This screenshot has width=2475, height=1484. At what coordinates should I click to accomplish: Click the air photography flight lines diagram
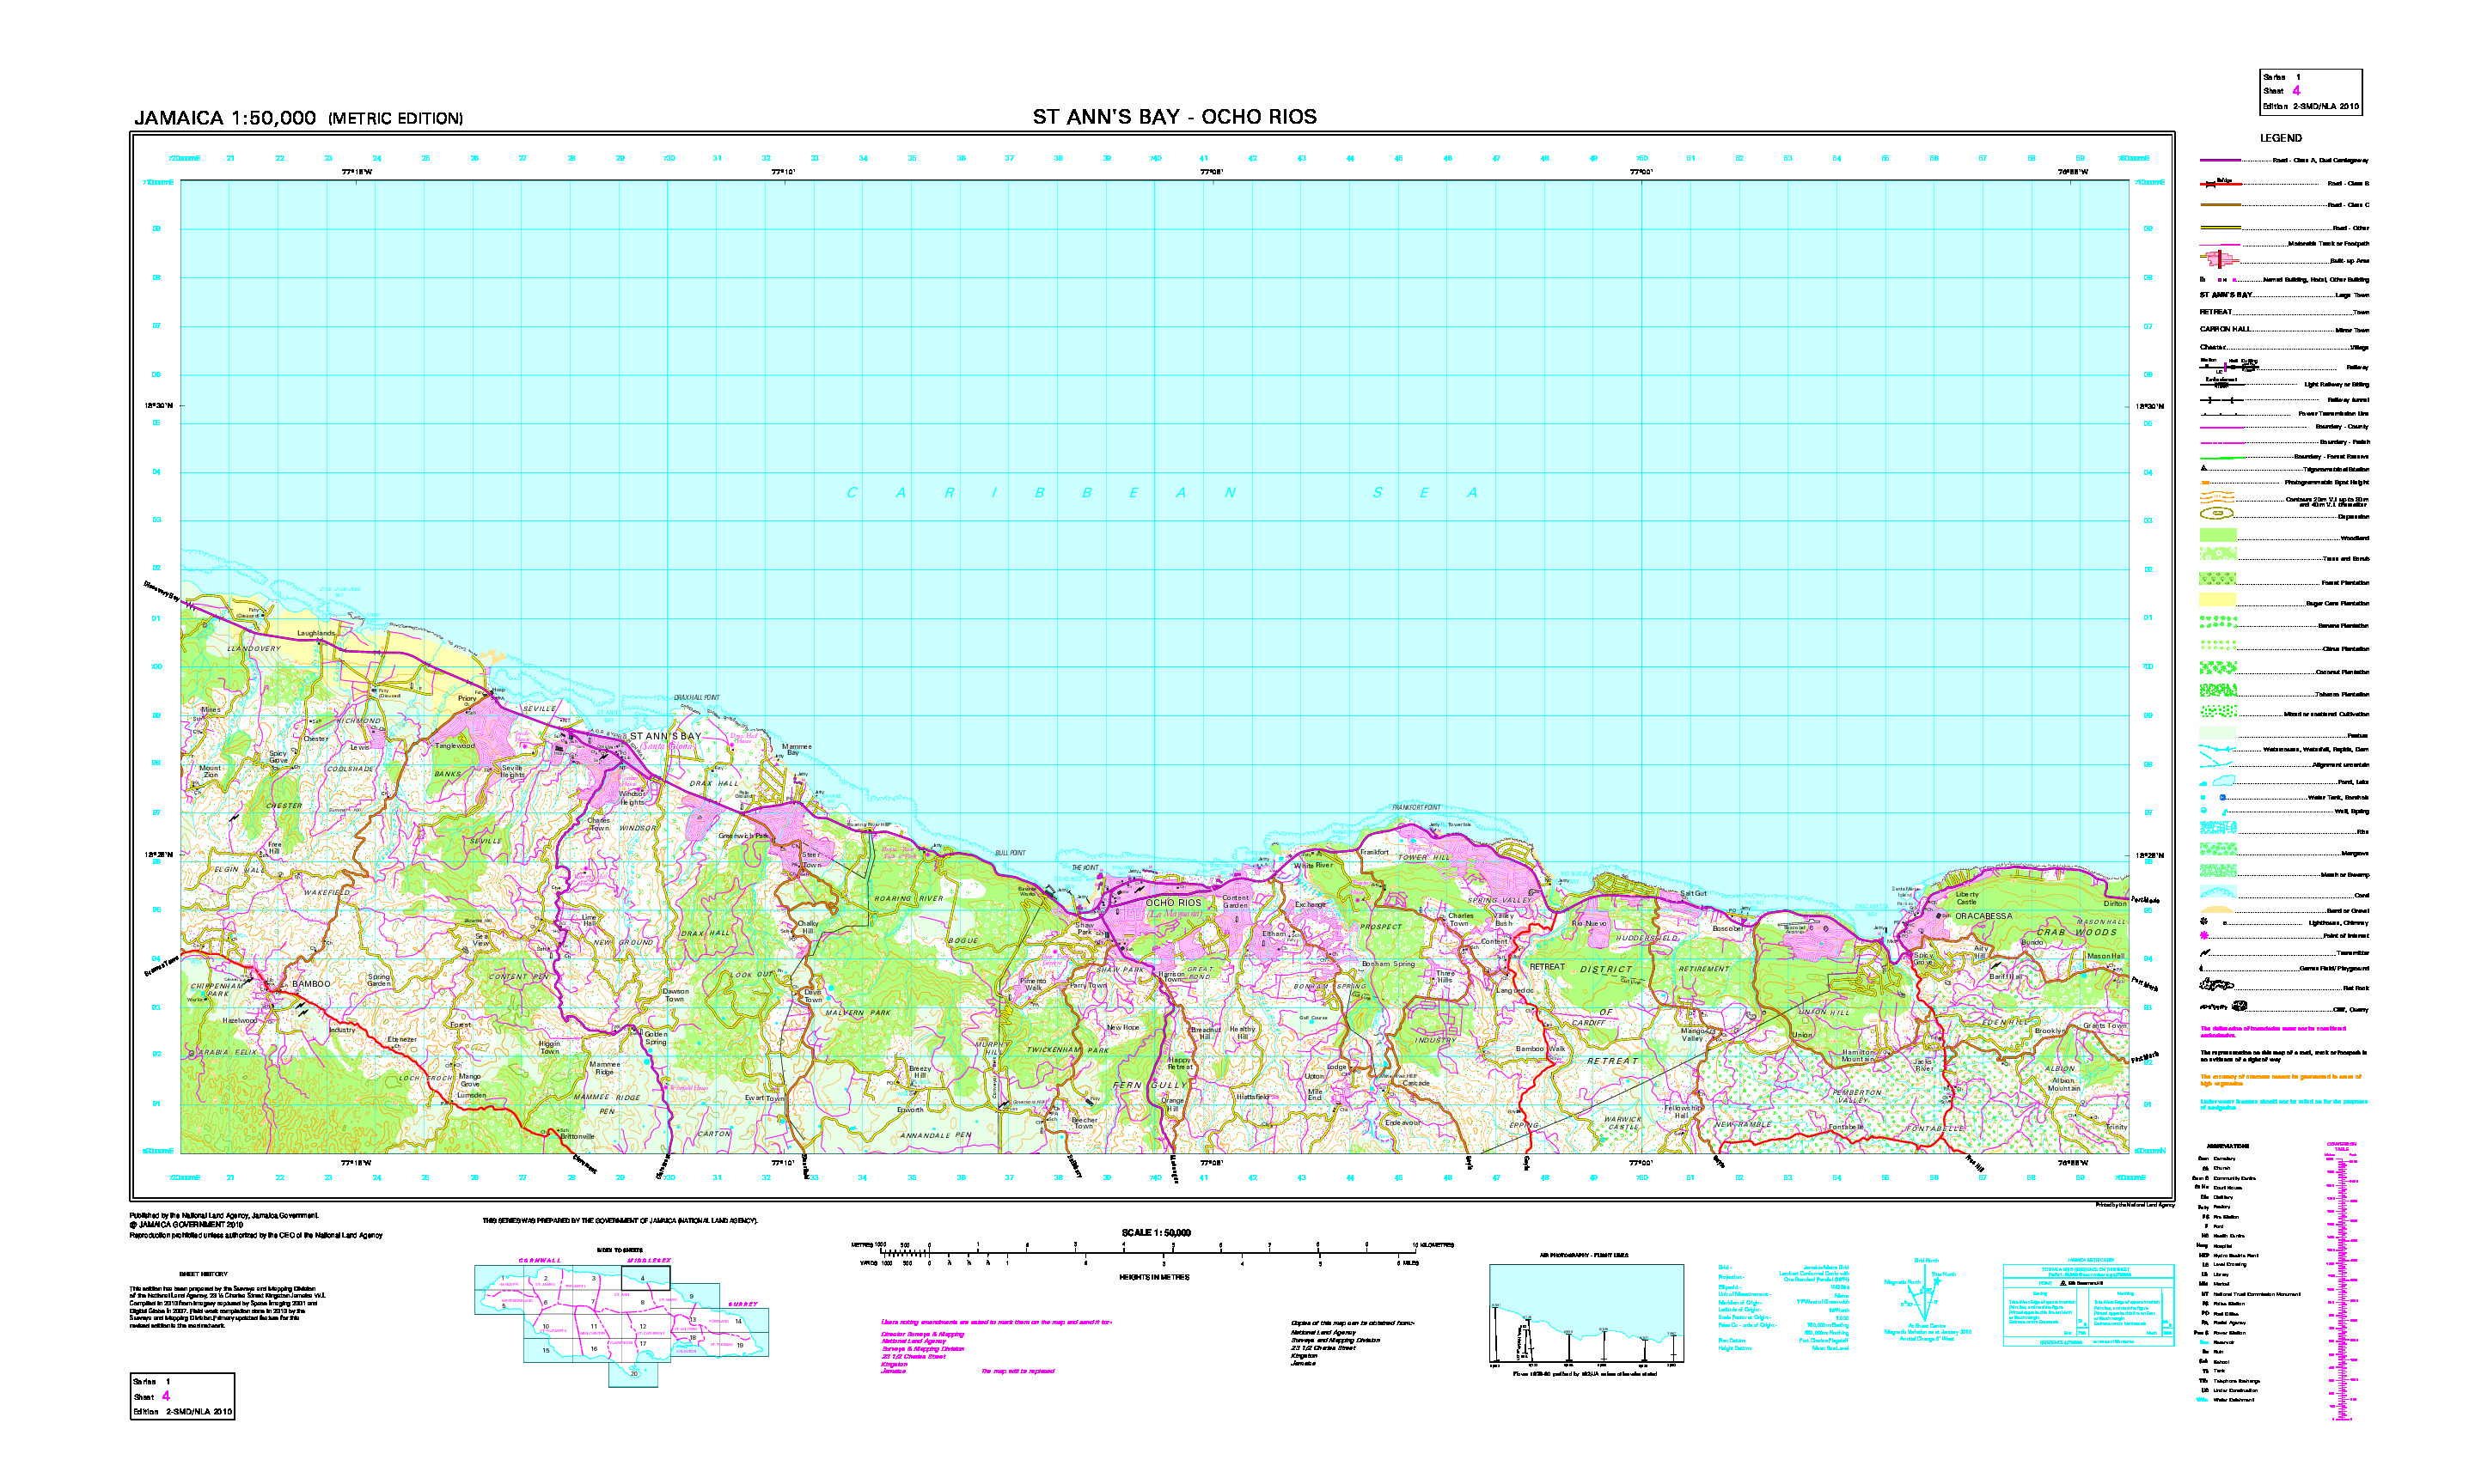click(1586, 1315)
